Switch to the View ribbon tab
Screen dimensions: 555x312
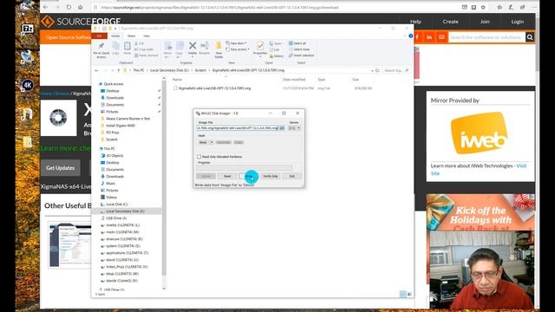point(147,36)
